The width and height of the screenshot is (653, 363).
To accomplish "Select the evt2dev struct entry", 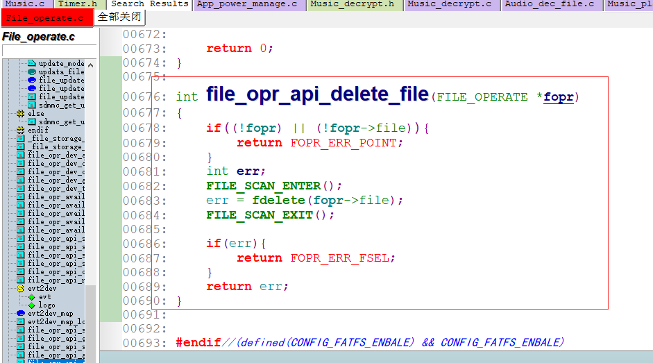I will [x=42, y=289].
